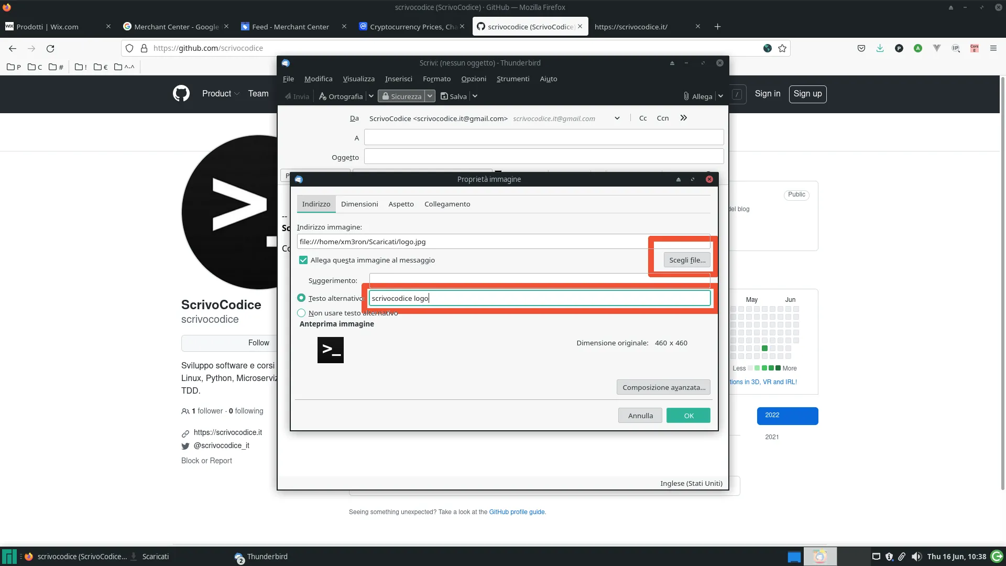Open the GitHub profile guide link

[517, 512]
